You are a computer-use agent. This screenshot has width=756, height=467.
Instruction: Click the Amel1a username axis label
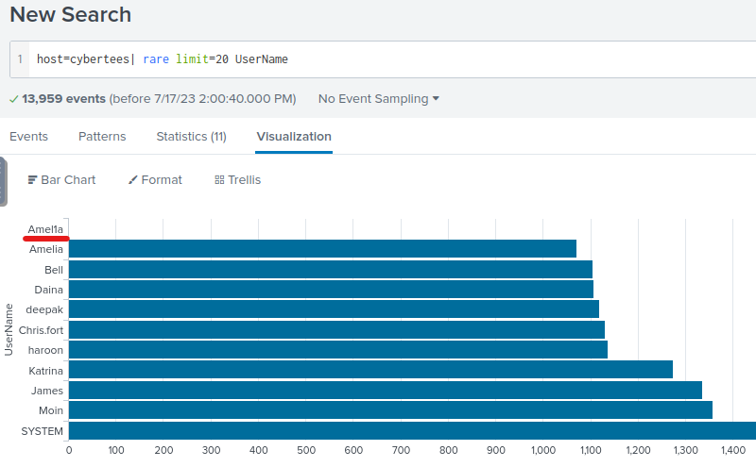(45, 229)
